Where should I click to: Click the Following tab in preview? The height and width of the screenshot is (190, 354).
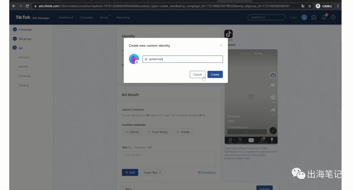click(x=245, y=53)
